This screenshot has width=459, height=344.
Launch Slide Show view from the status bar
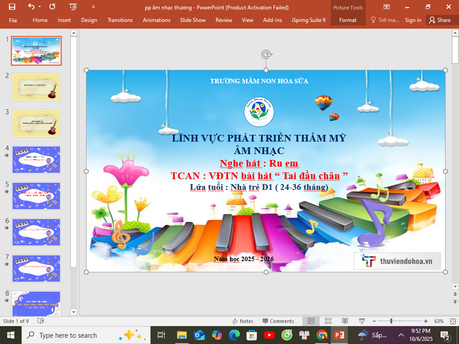pos(362,321)
